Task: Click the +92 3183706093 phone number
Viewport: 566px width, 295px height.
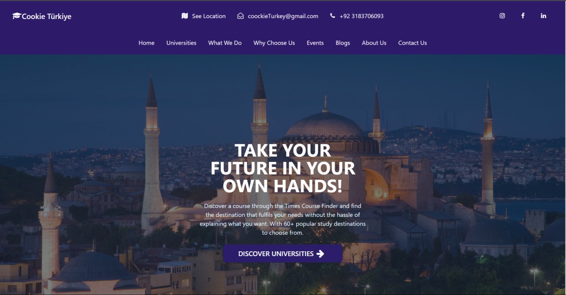Action: point(362,16)
